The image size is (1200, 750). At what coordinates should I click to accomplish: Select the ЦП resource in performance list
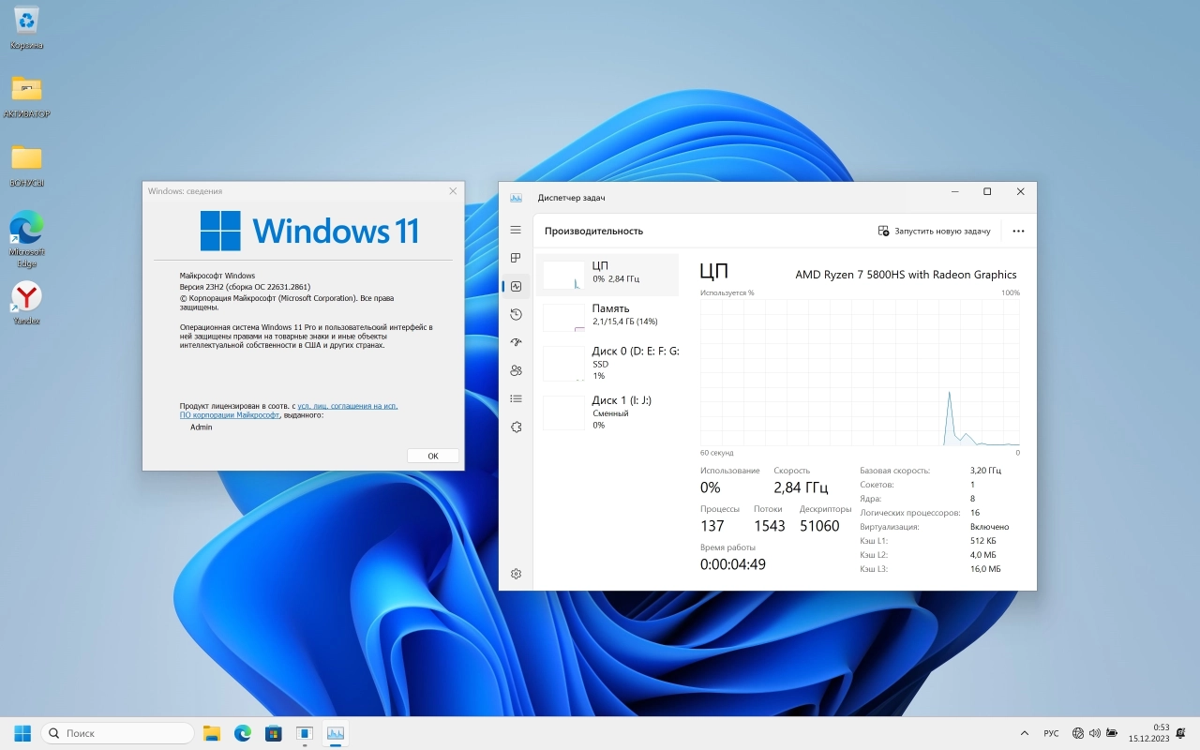(607, 275)
